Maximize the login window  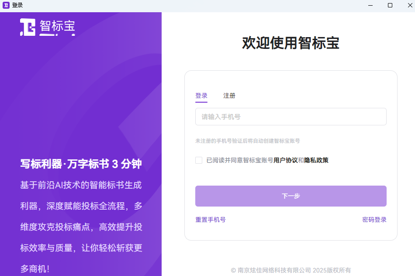(x=390, y=5)
